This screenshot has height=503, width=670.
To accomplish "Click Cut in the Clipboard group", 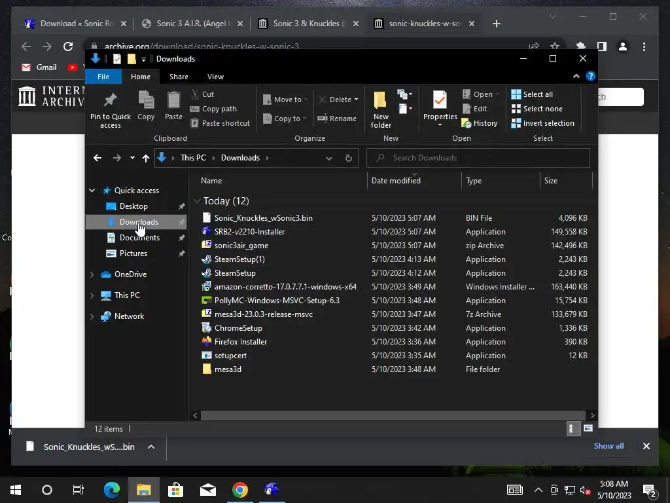I will pos(202,94).
